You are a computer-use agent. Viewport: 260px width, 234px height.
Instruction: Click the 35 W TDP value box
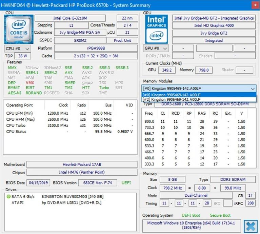(x=23, y=56)
